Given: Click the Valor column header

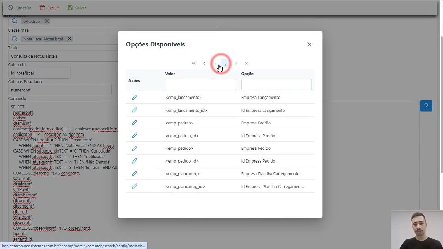Looking at the screenshot, I should click(x=170, y=74).
